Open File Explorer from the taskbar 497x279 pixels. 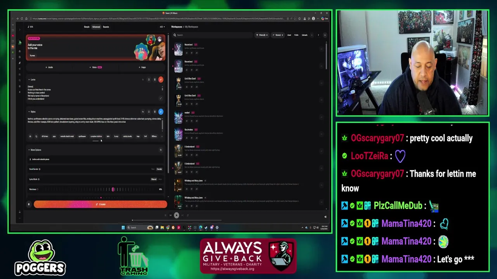[x=162, y=227]
